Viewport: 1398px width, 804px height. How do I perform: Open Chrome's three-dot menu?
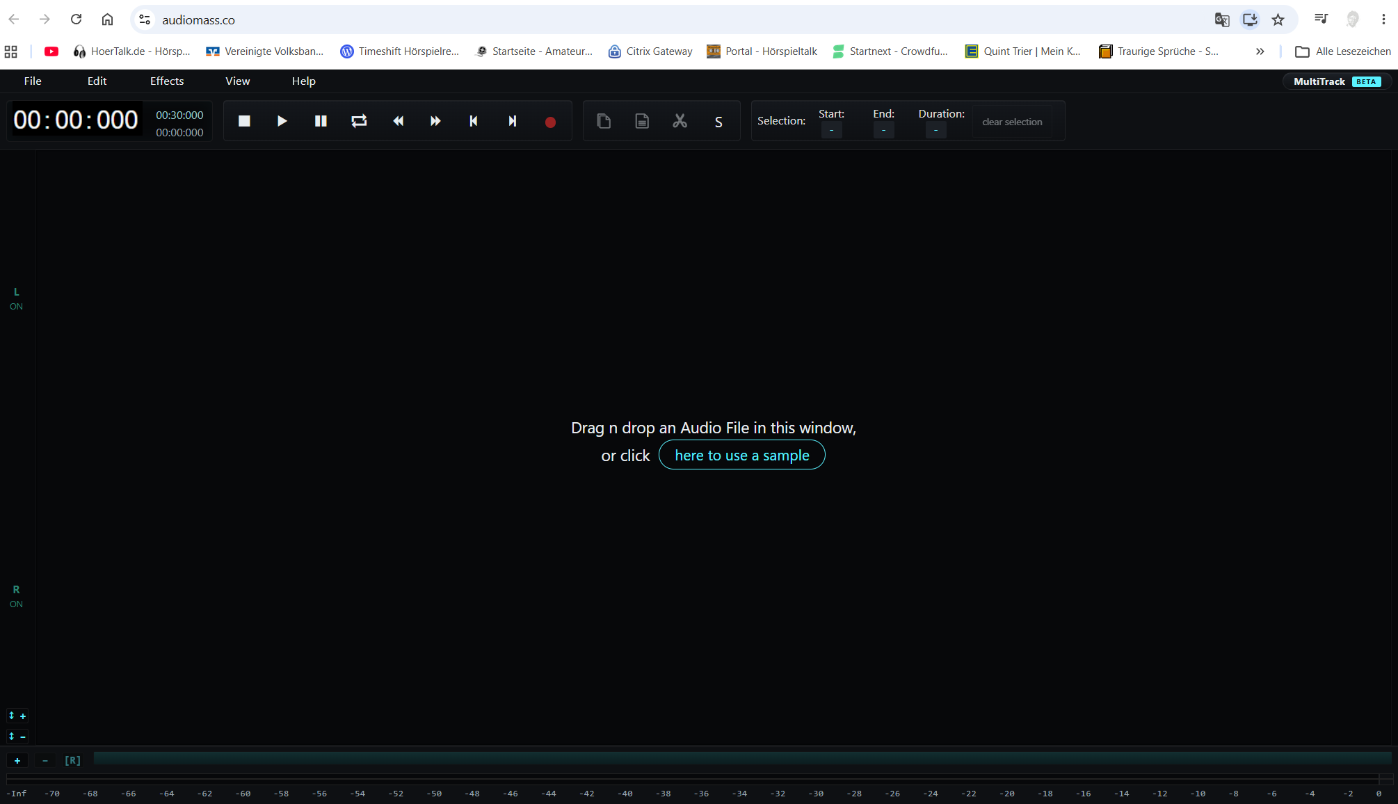point(1383,19)
